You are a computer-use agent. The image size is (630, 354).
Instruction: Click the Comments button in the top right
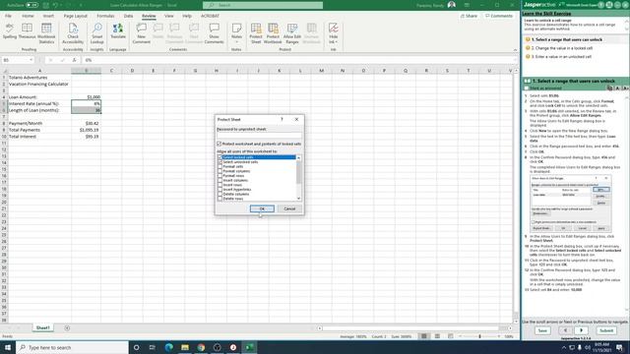tap(499, 16)
